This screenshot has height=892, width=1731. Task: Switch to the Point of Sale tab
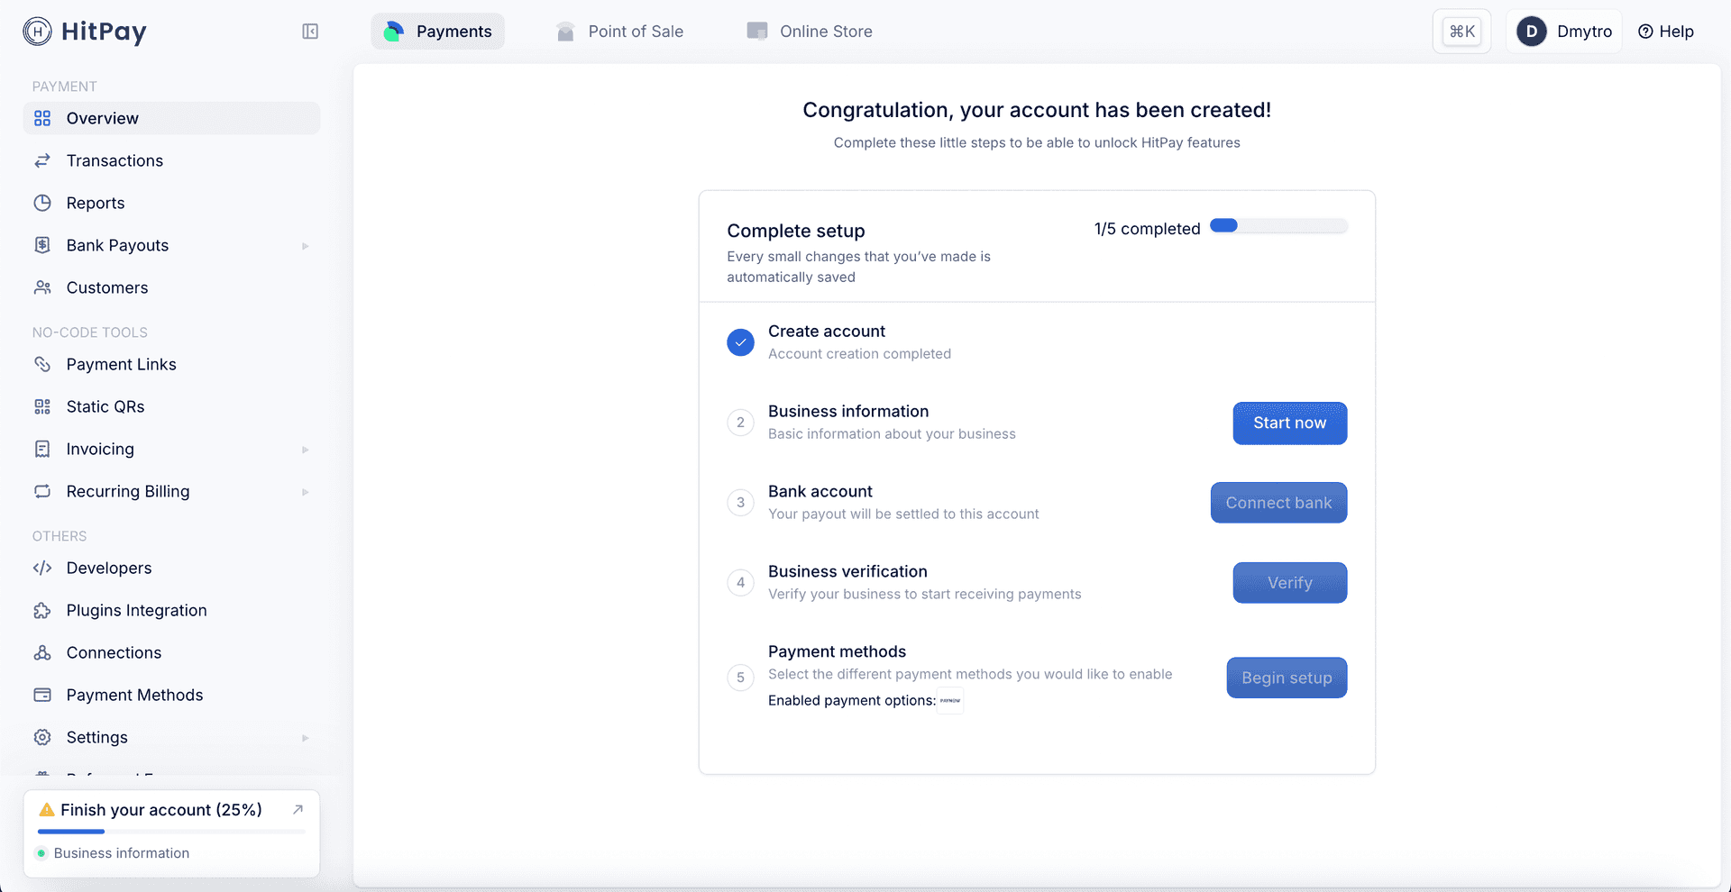(x=620, y=31)
